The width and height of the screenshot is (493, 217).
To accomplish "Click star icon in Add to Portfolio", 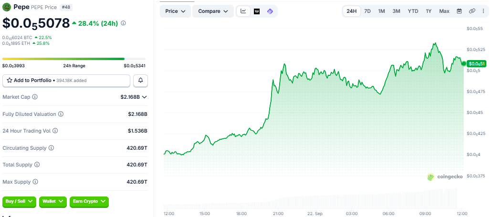I will click(10, 81).
